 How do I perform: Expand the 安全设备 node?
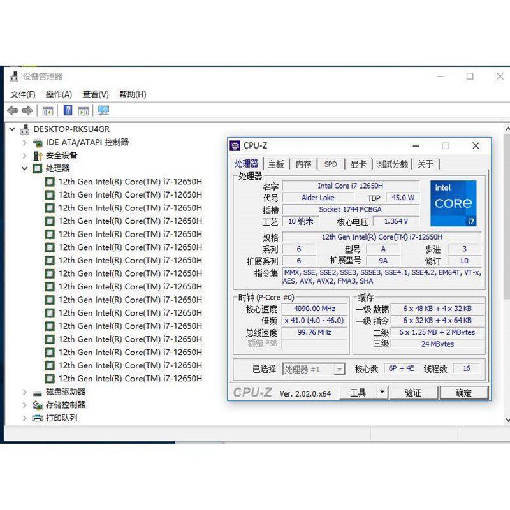(x=25, y=156)
